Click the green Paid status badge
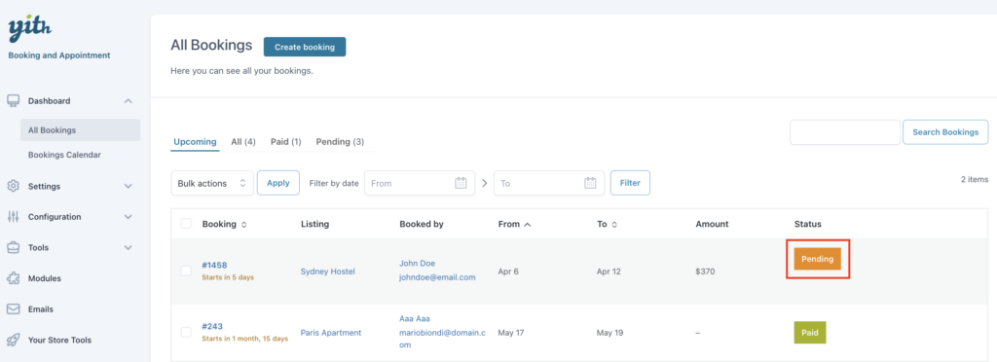This screenshot has height=362, width=997. [x=810, y=332]
